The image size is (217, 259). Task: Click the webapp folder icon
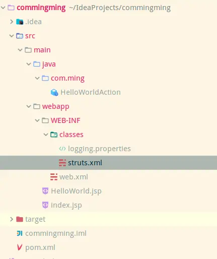(x=37, y=106)
